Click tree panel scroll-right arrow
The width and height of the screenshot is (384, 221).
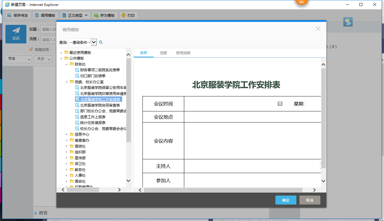coord(119,190)
